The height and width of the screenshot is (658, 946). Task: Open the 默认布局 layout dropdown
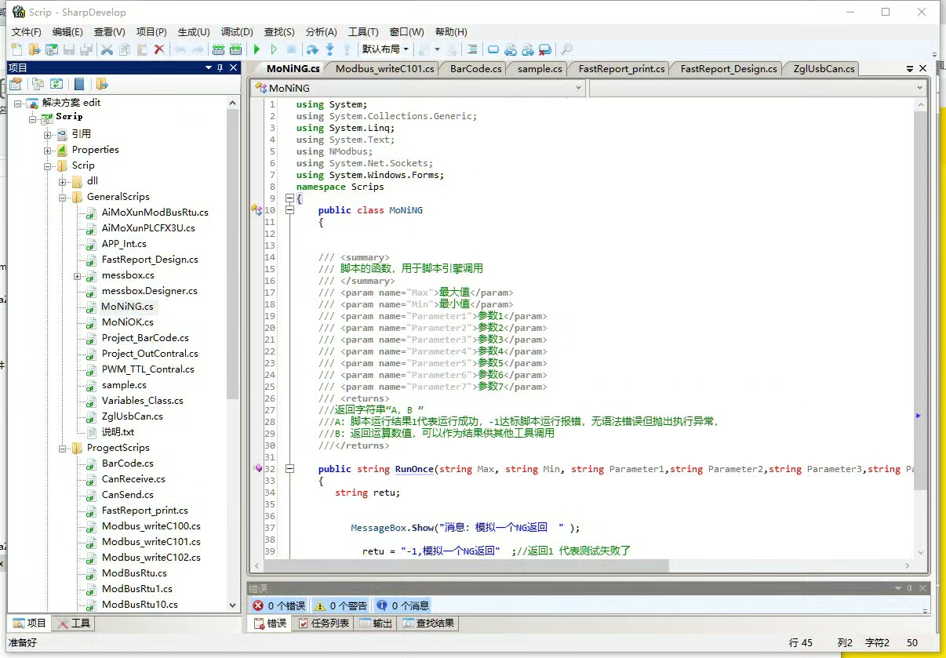(x=384, y=49)
